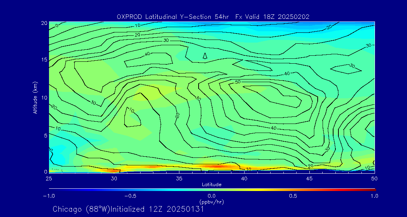Click the "Chicago (88°W)Initialized 12Z 20250131" footer
407x217 pixels.
tap(128, 209)
